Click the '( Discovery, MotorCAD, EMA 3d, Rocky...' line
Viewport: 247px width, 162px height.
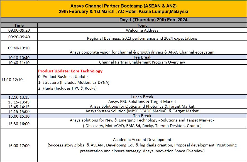(x=142, y=126)
